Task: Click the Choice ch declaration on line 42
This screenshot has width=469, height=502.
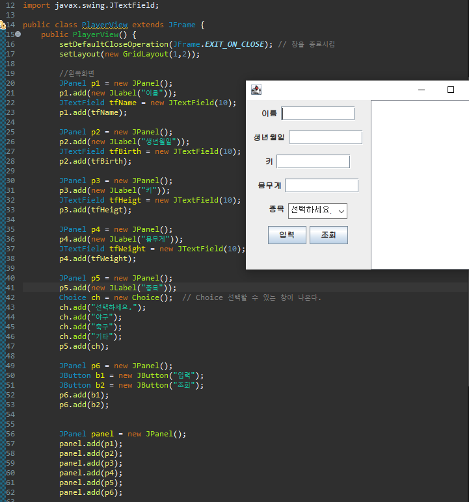Action: coord(116,297)
